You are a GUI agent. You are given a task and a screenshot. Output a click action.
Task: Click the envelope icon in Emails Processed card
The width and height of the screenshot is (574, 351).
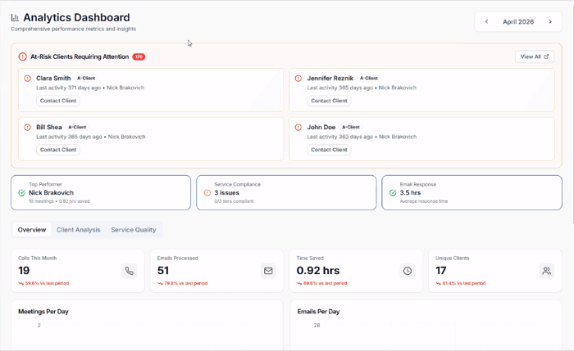(268, 271)
